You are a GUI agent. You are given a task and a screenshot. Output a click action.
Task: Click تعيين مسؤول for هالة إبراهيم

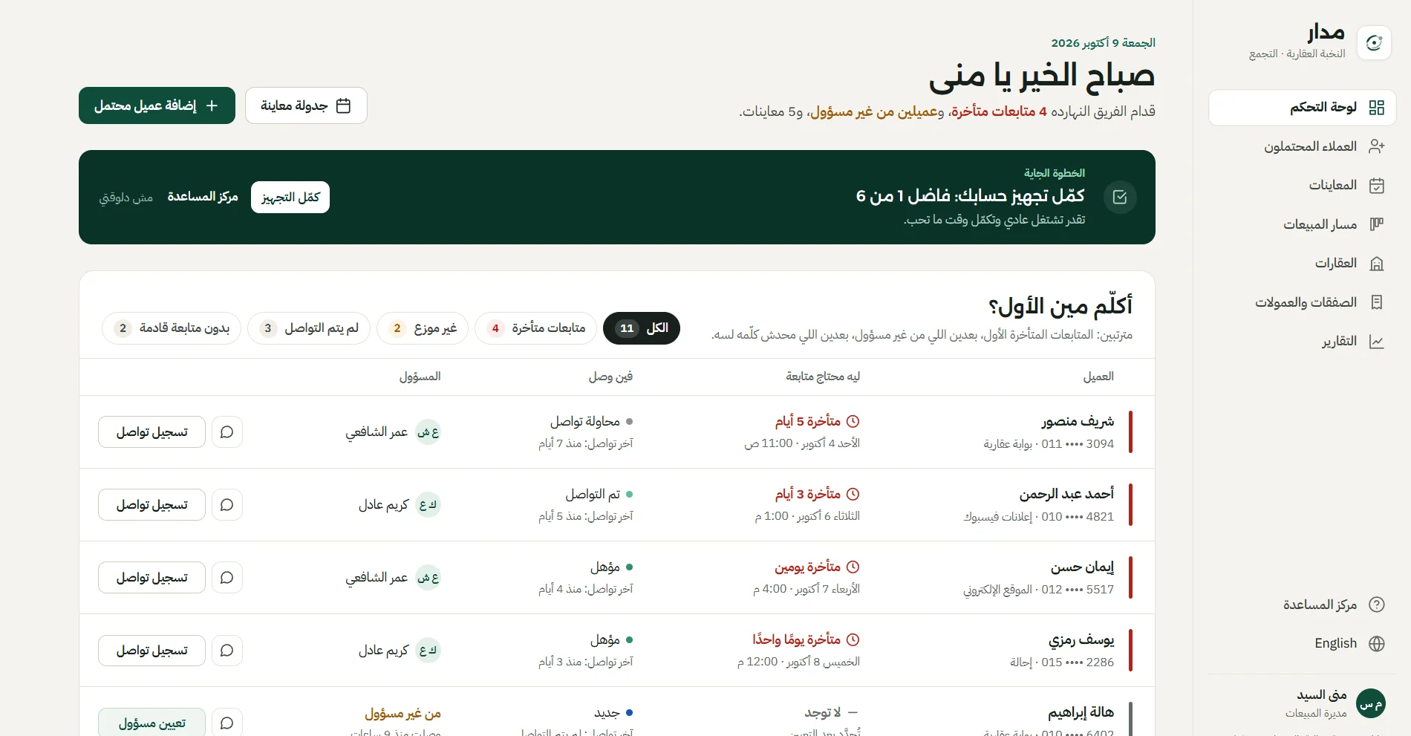coord(151,723)
